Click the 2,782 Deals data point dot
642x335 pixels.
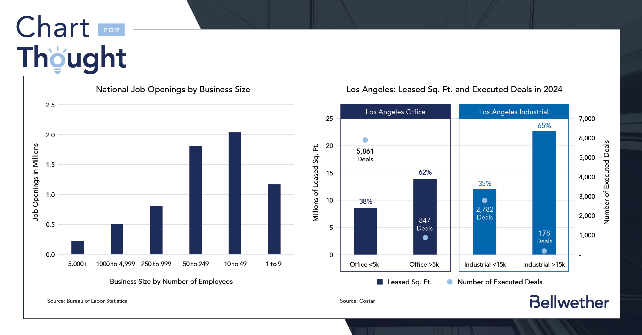(x=485, y=200)
